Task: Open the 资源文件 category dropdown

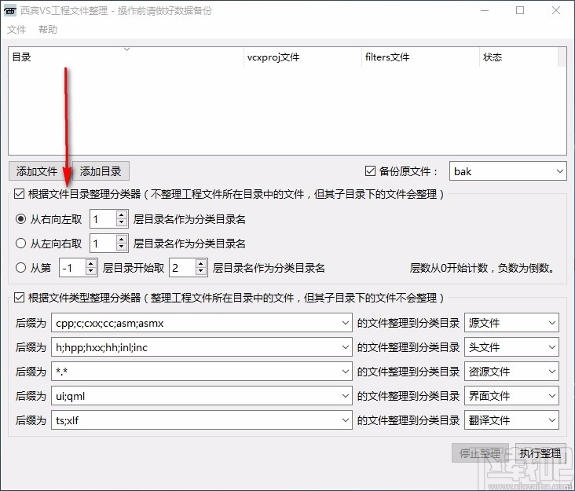Action: 511,372
